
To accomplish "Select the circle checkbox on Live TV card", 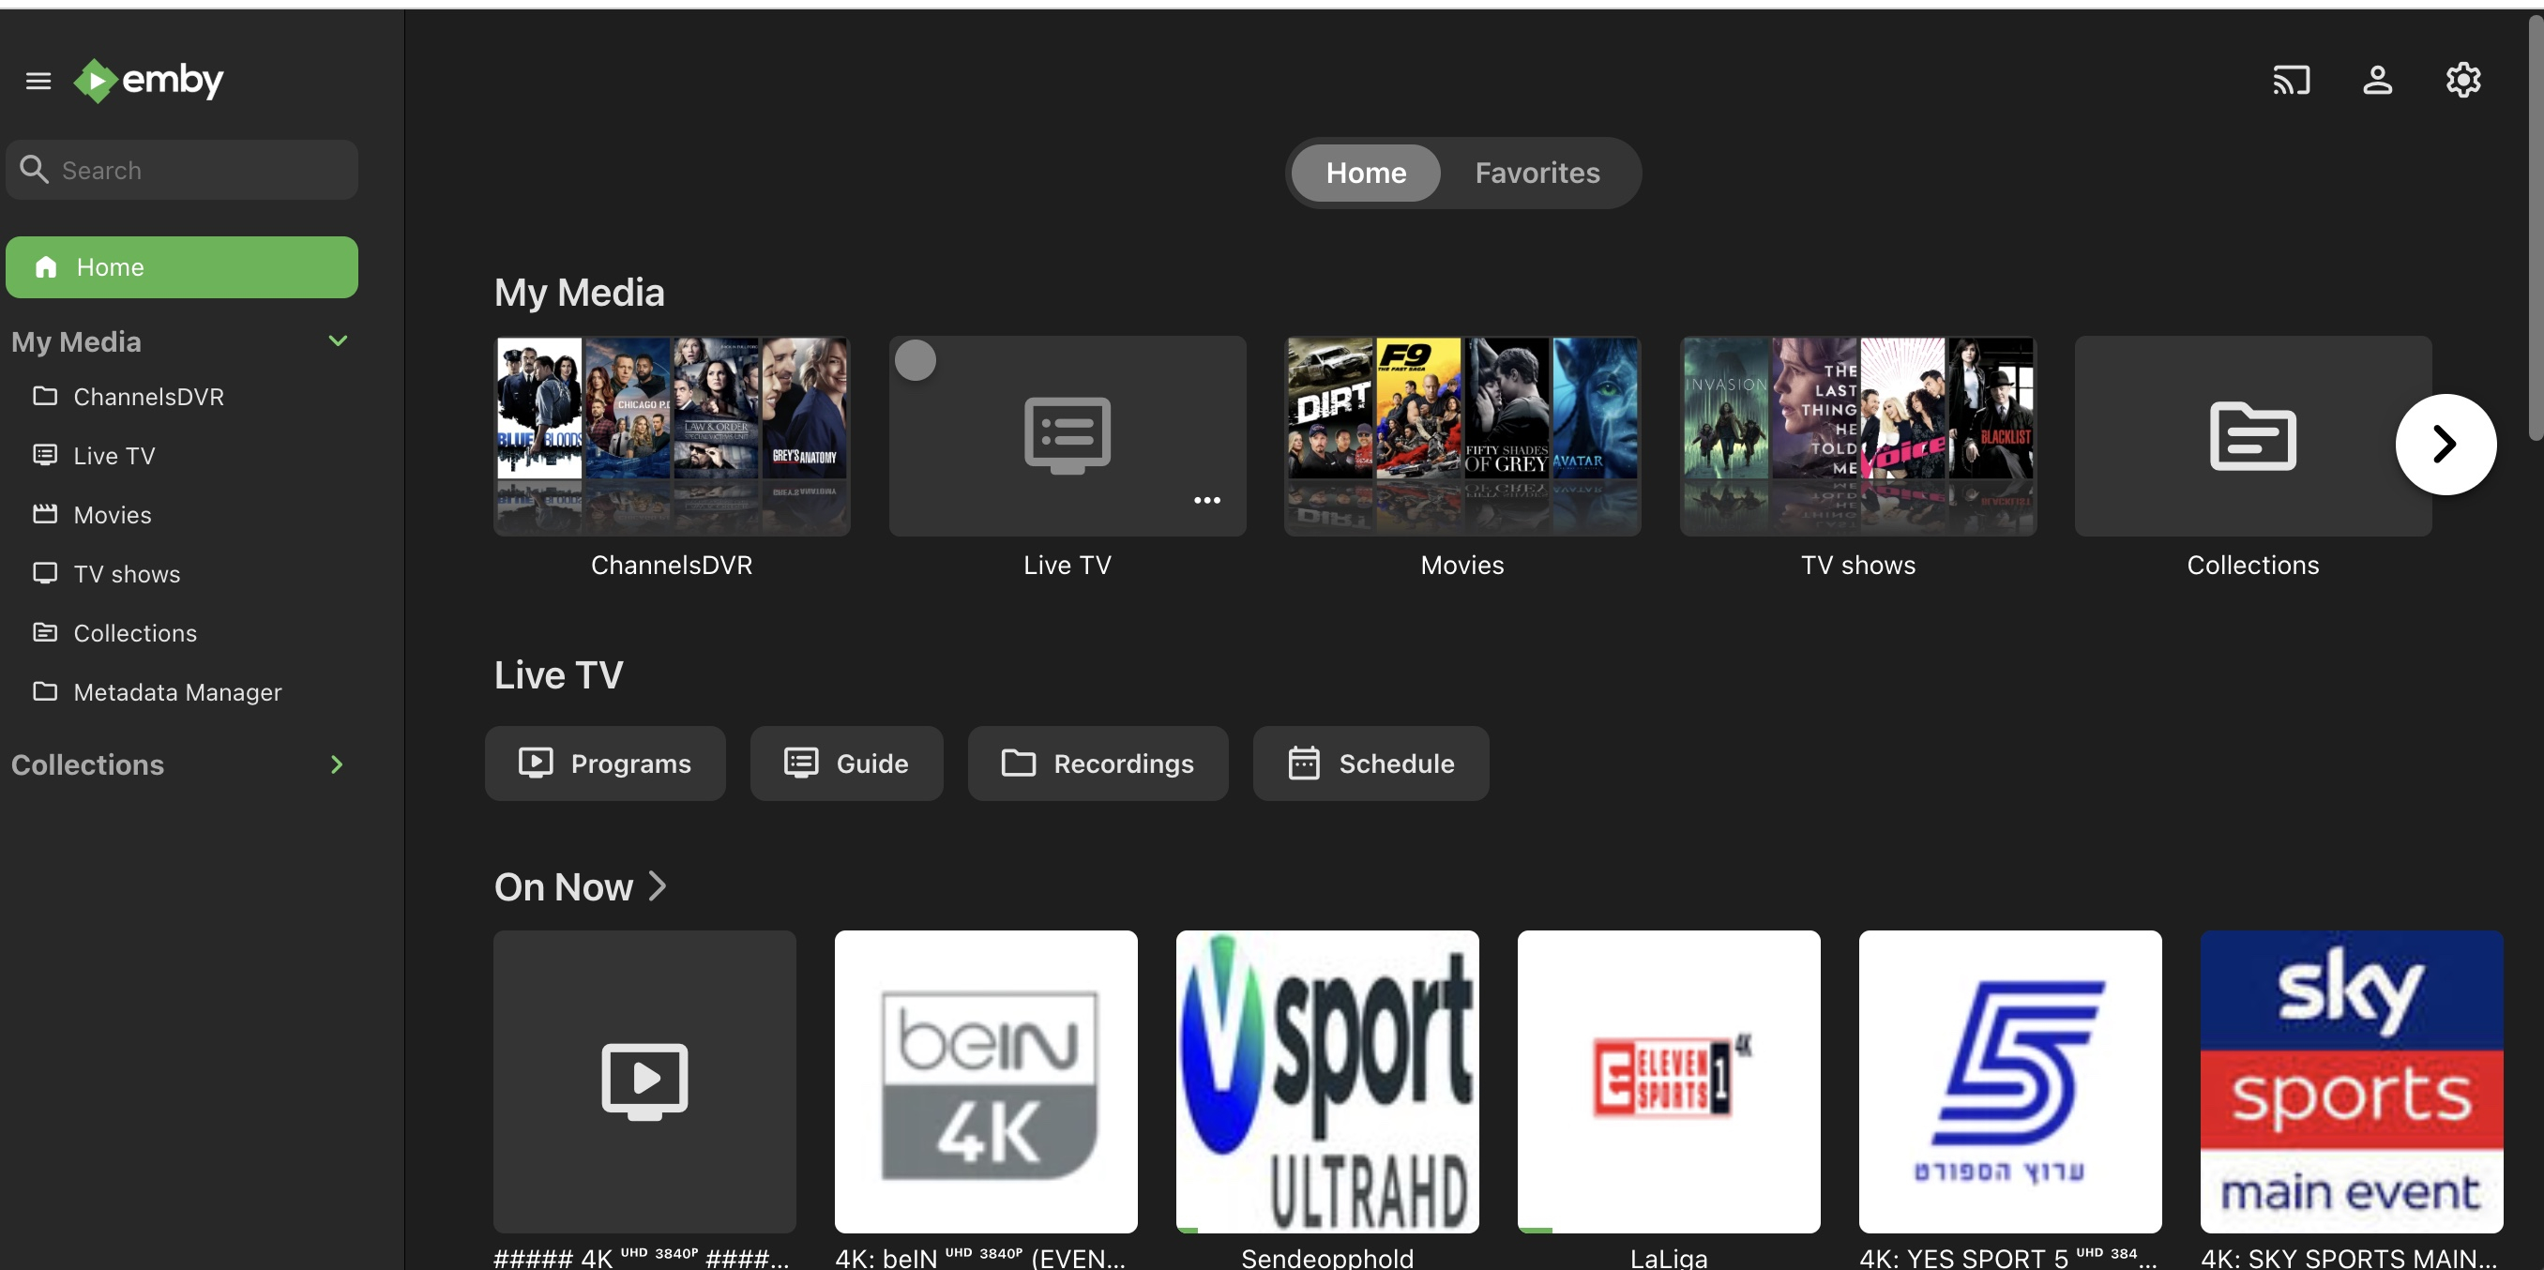I will 915,360.
